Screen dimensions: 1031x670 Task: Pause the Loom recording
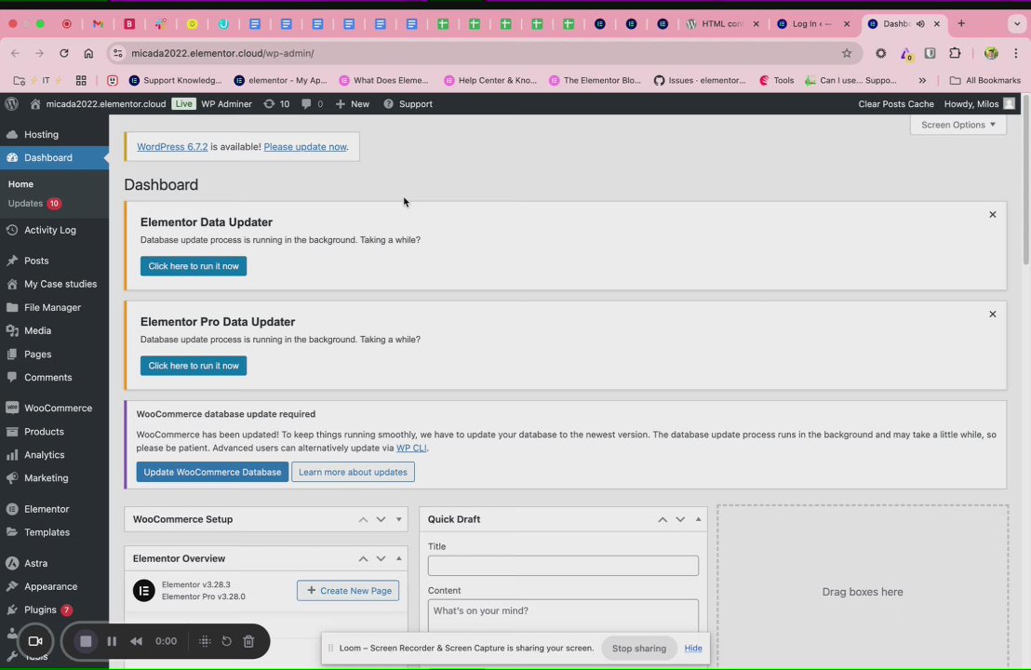pos(112,641)
